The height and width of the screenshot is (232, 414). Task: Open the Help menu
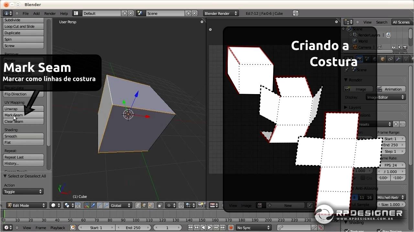click(x=64, y=13)
